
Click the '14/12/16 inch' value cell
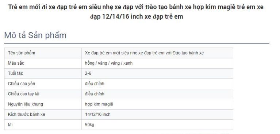[157, 114]
